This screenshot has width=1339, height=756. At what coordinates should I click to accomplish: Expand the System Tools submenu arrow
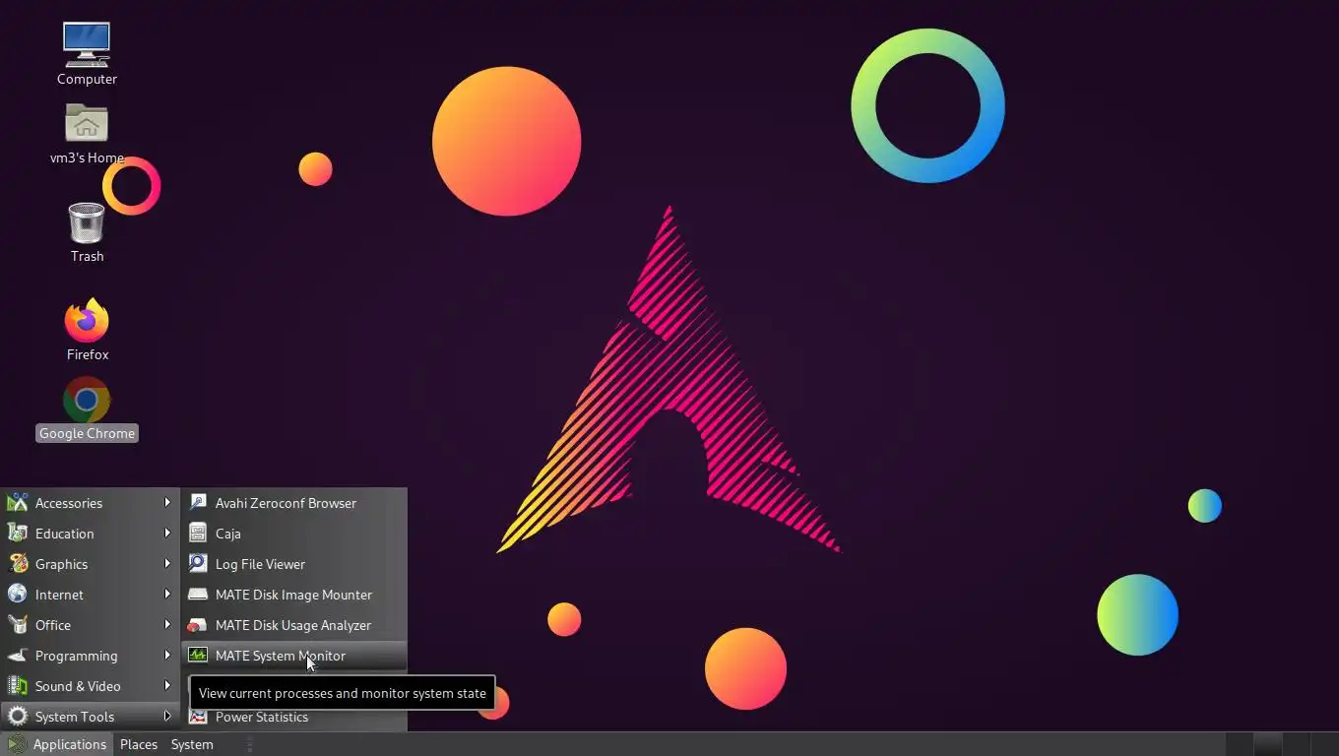pos(167,717)
